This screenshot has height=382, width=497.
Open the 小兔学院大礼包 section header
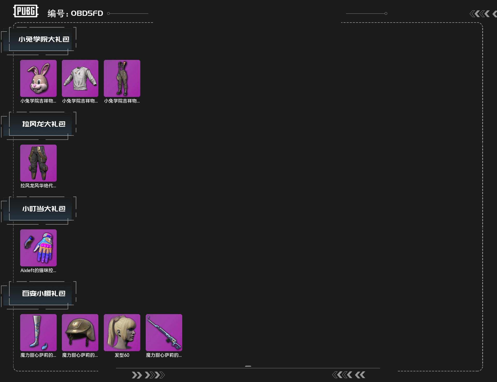point(43,39)
